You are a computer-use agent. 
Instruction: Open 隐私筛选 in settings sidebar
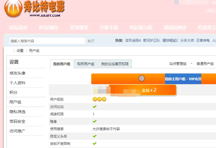(x=18, y=112)
